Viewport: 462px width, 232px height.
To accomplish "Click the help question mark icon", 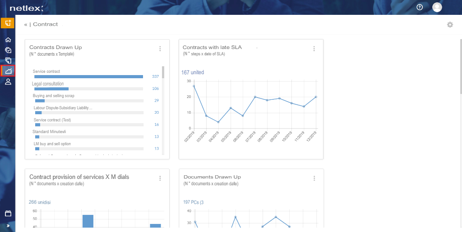I will (420, 7).
